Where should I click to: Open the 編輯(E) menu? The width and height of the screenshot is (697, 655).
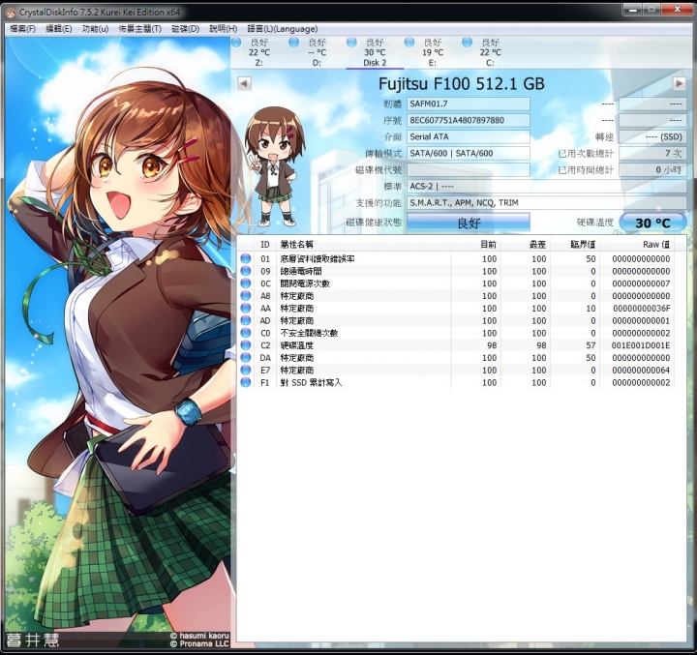59,29
